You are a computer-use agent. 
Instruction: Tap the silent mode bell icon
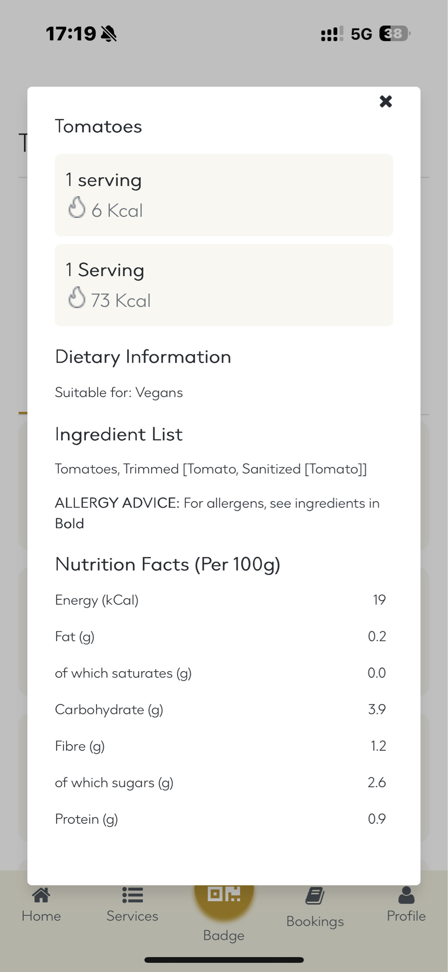109,34
